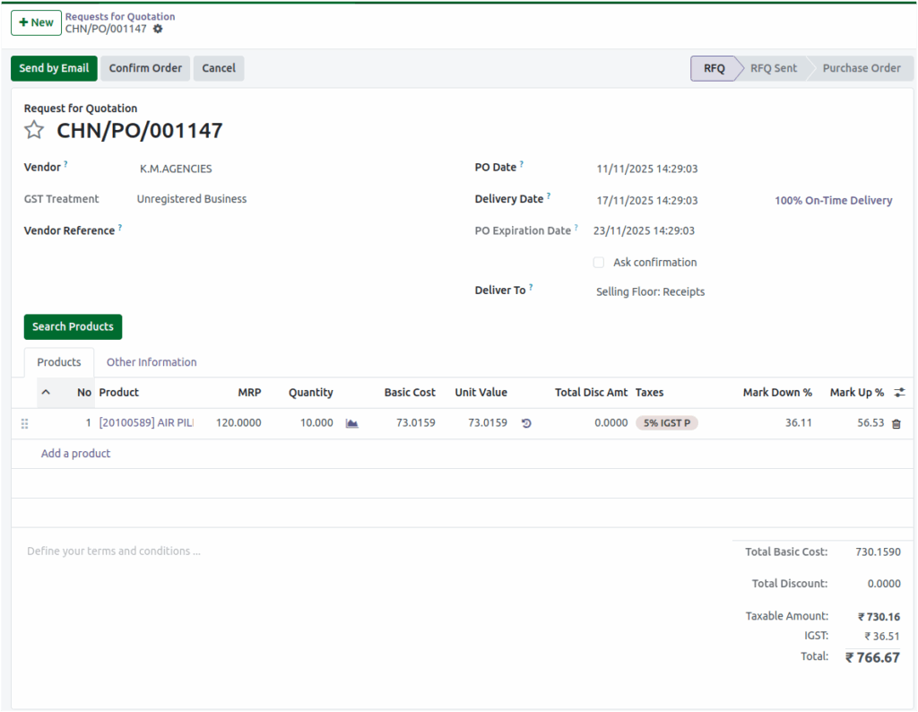Open the action gear menu beside CHN/PO/001147

coord(158,28)
